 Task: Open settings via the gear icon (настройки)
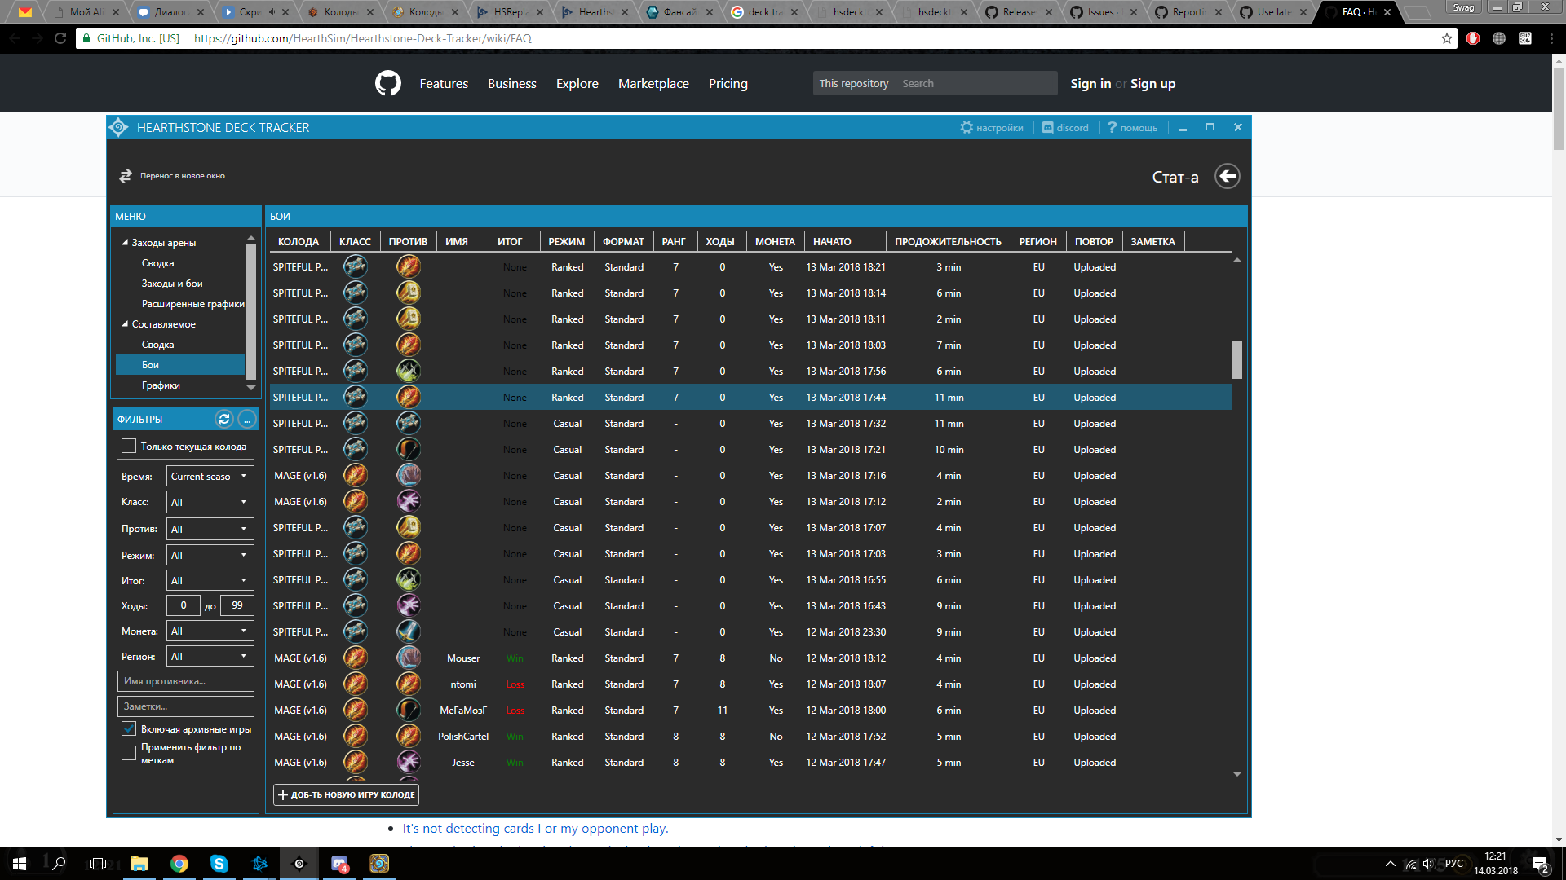967,128
